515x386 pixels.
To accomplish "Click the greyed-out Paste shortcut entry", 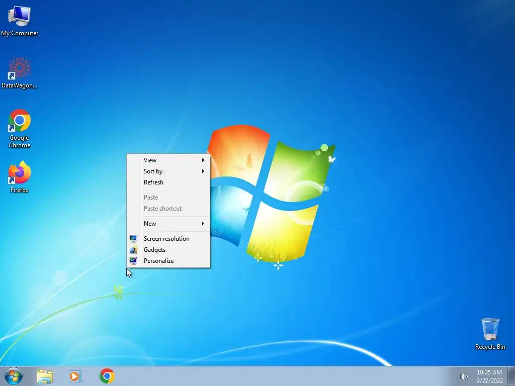I will pos(168,209).
